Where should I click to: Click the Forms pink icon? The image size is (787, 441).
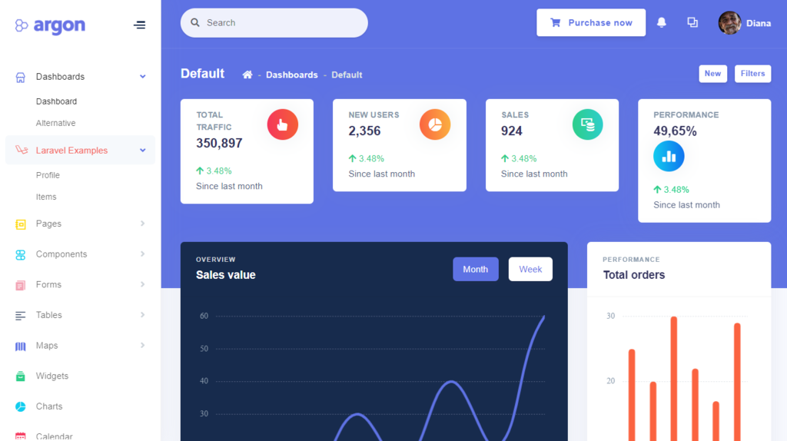coord(20,285)
